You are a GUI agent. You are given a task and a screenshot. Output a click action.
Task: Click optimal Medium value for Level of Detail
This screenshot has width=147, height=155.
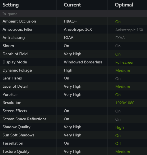[x=123, y=87]
